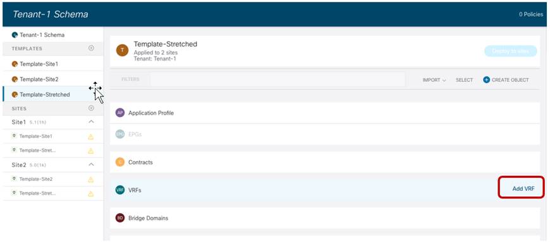Click the Applied to 2 sites text

[156, 53]
